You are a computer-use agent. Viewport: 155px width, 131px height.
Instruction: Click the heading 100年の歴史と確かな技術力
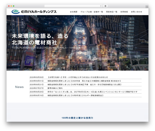point(77,118)
